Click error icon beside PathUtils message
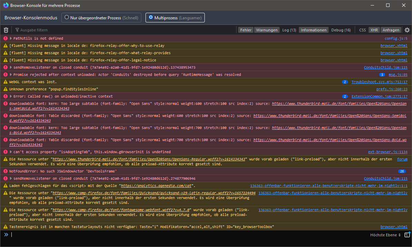The height and width of the screenshot is (247, 412). (5, 38)
